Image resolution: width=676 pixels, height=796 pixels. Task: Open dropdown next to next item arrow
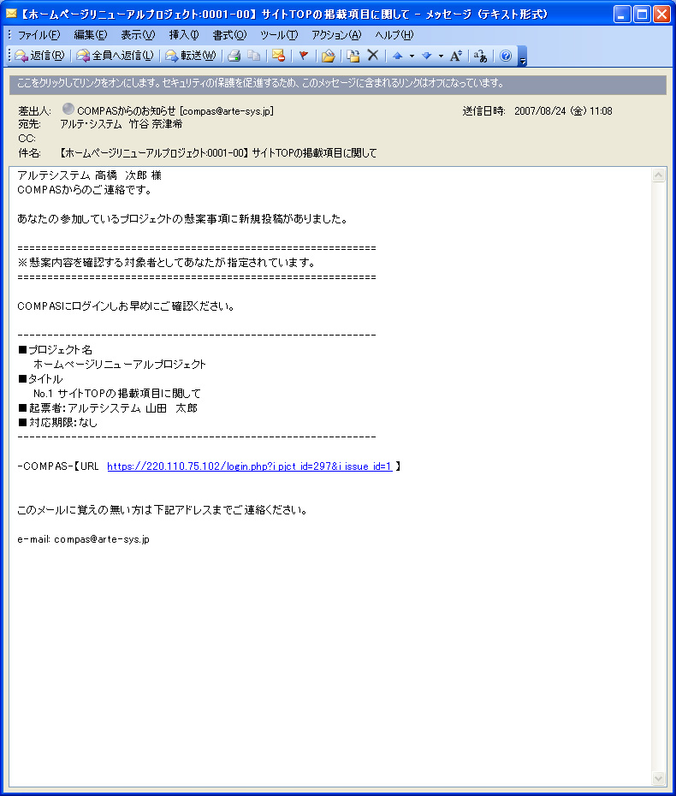tap(441, 56)
